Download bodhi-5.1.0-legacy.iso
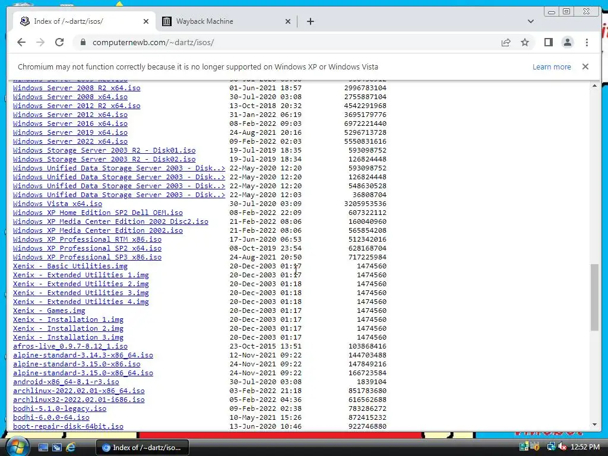The image size is (608, 456). coord(60,409)
